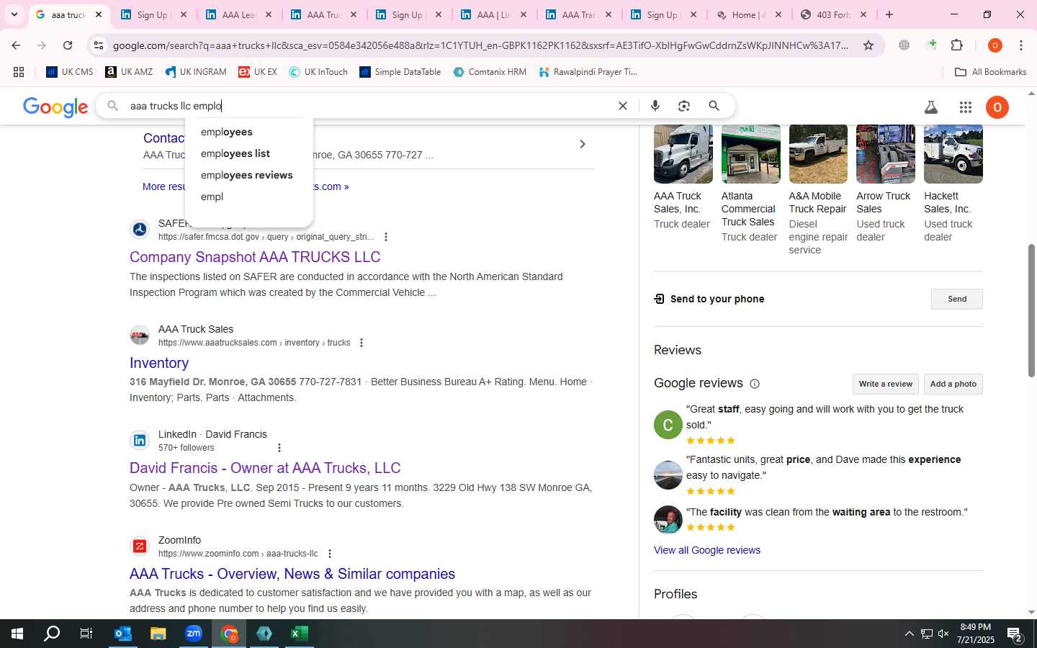Select the 'empl' suggestion
This screenshot has height=648, width=1037.
[248, 197]
